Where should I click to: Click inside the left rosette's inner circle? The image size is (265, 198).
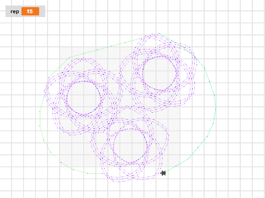(x=84, y=98)
